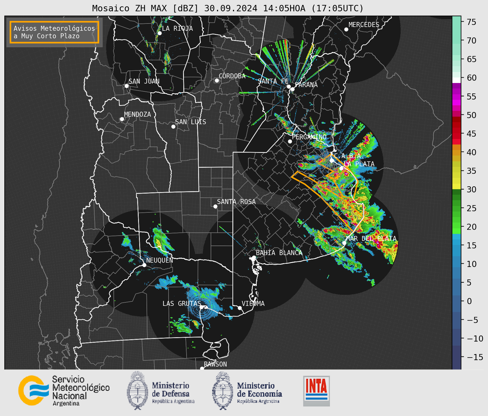Click the NEUQUÉN label text
Image resolution: width=488 pixels, height=416 pixels.
[x=160, y=260]
